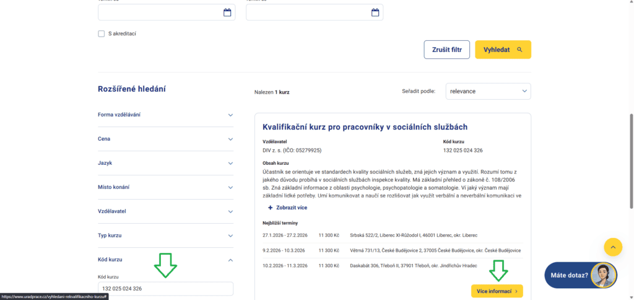This screenshot has width=634, height=300.
Task: Click the Kód kurzu input with 132 025 024 326
Action: click(x=166, y=289)
